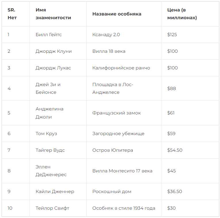Click the $125 price cell

point(172,35)
